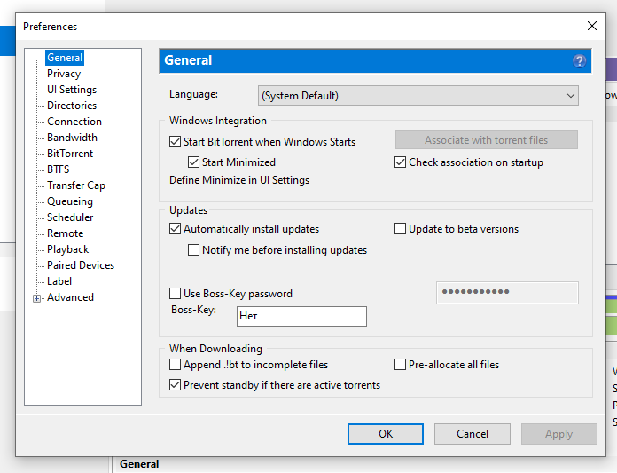Enable the Use Boss-Key password checkbox

[175, 294]
